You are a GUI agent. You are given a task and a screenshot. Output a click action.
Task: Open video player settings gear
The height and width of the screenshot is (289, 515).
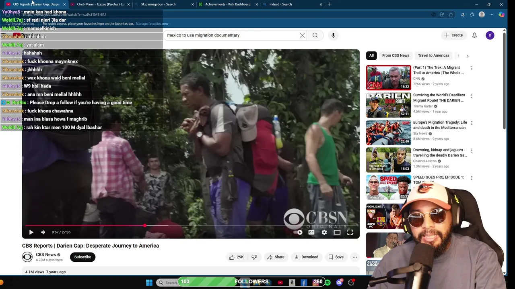pyautogui.click(x=324, y=232)
